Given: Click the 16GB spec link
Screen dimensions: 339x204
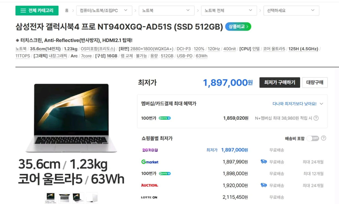Looking at the screenshot, I should (x=112, y=56).
